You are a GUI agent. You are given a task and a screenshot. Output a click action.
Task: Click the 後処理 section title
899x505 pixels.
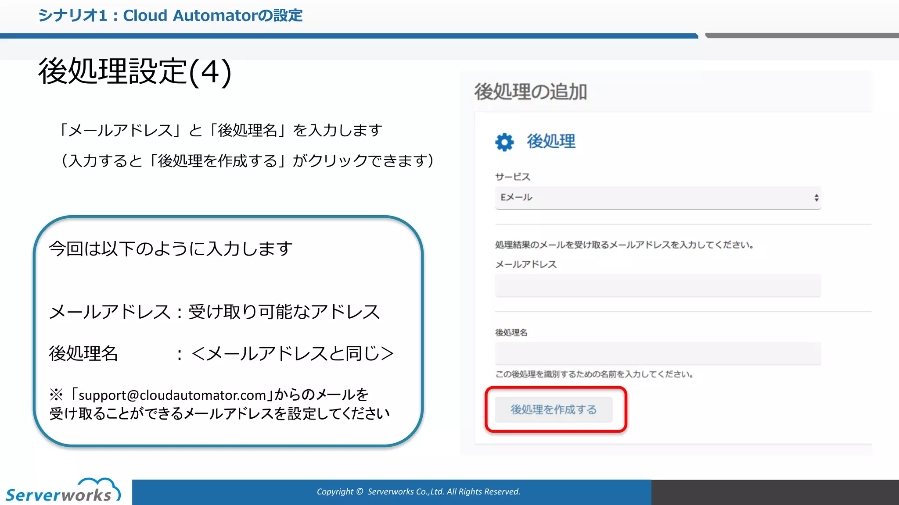coord(551,141)
